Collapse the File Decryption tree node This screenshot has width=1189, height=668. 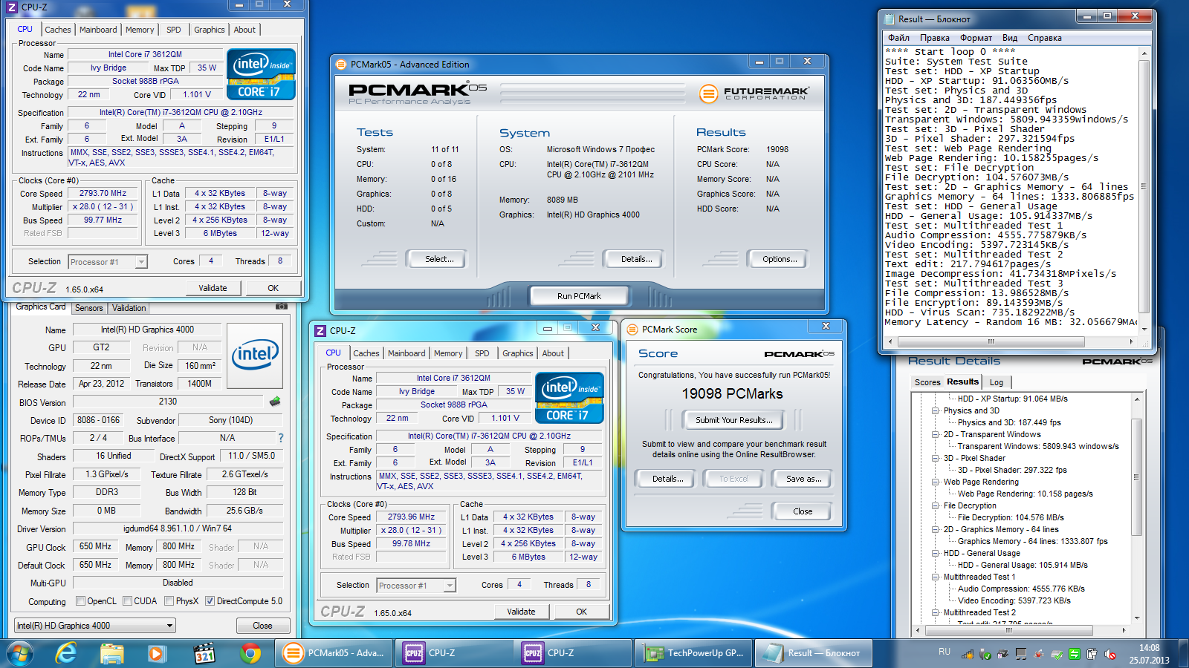click(x=936, y=505)
